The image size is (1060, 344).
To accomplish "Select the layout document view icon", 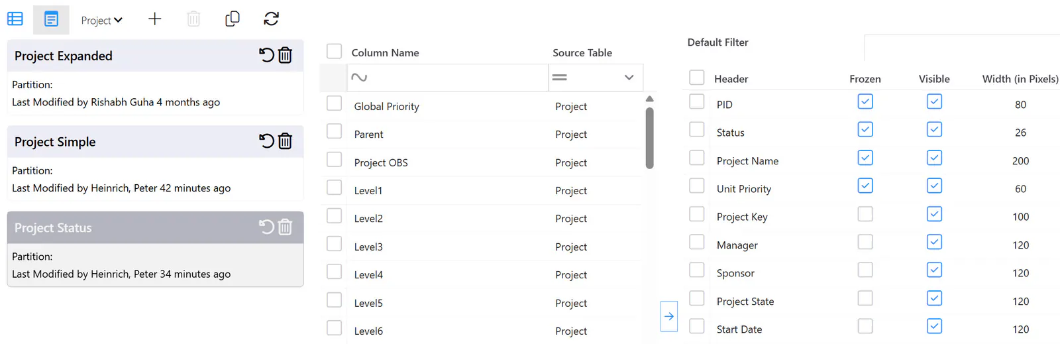I will click(x=51, y=19).
